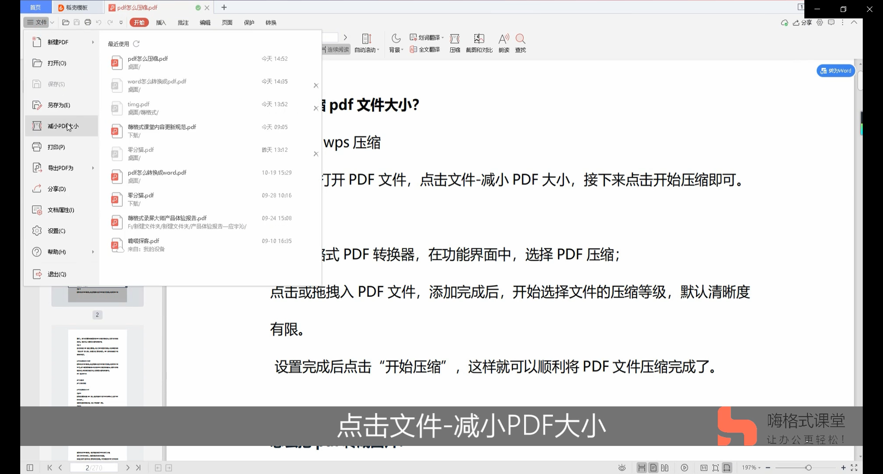Click the cloud sync status icon

[x=785, y=23]
